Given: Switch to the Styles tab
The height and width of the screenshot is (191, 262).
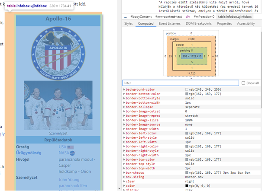Looking at the screenshot, I should (x=129, y=24).
